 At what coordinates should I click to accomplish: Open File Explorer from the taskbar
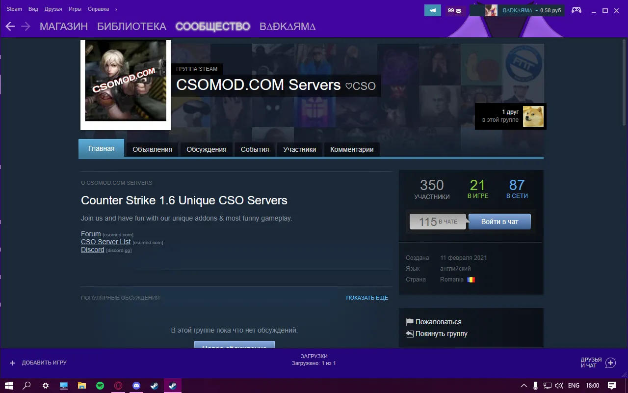(81, 386)
